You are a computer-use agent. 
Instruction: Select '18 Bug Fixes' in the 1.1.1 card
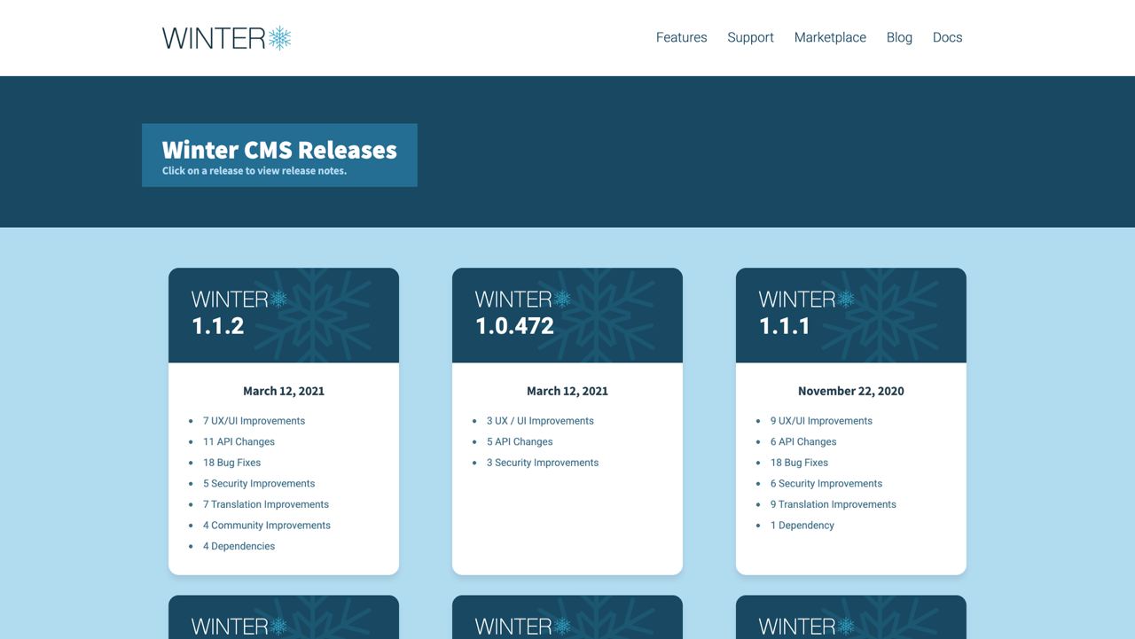[799, 463]
